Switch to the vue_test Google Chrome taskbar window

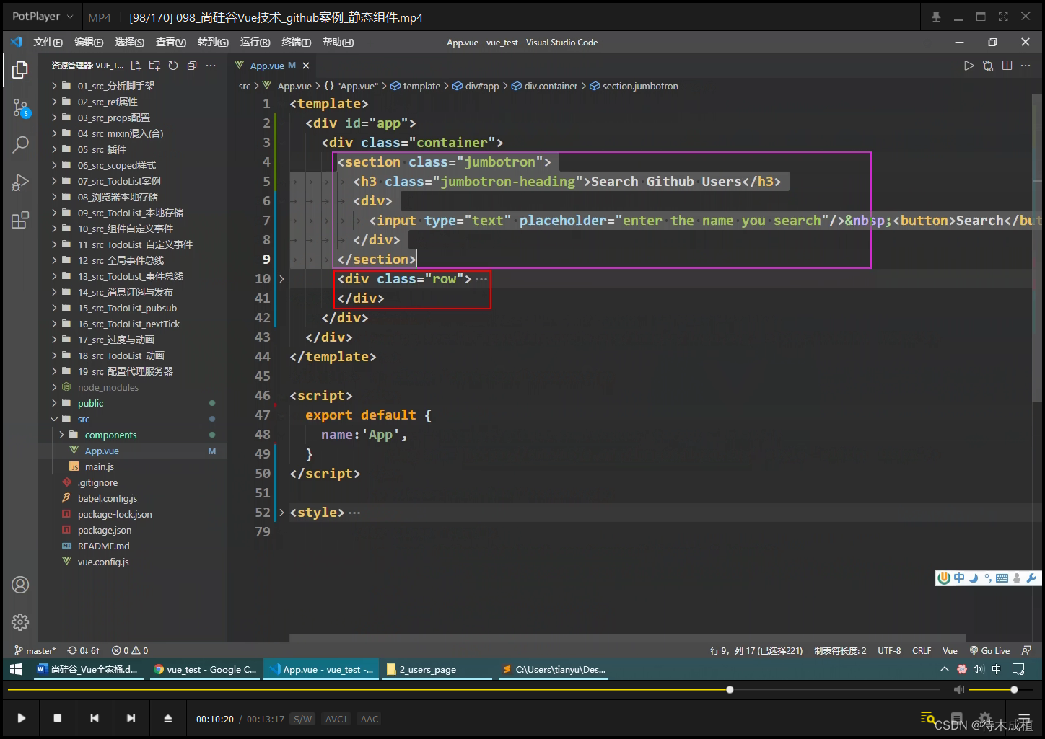206,669
